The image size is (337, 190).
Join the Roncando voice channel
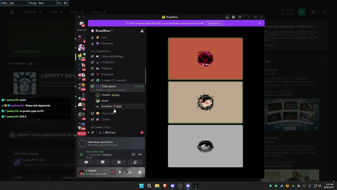pos(117,113)
